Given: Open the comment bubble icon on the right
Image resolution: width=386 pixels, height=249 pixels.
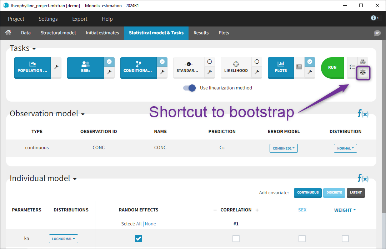Looking at the screenshot, I should (x=377, y=33).
